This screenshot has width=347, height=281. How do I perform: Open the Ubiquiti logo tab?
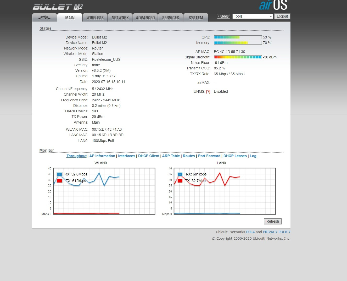coord(44,18)
